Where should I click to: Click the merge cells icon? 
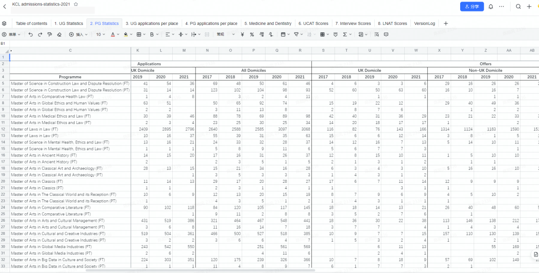pos(207,34)
